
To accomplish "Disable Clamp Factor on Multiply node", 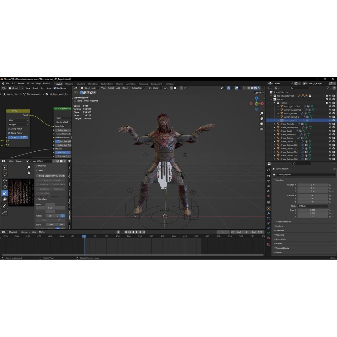I will (9, 133).
